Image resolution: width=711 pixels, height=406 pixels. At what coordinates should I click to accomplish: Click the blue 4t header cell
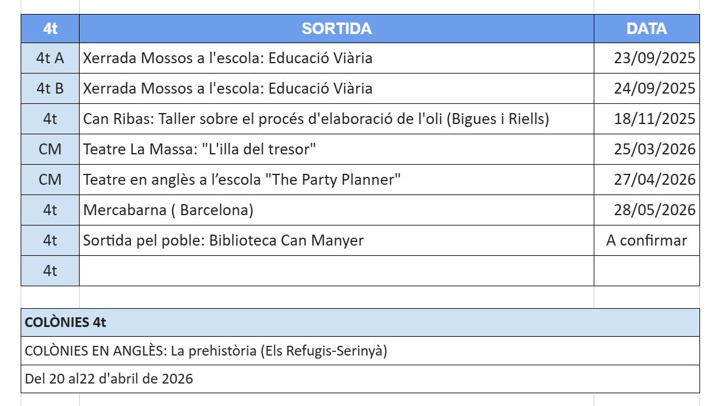[50, 29]
